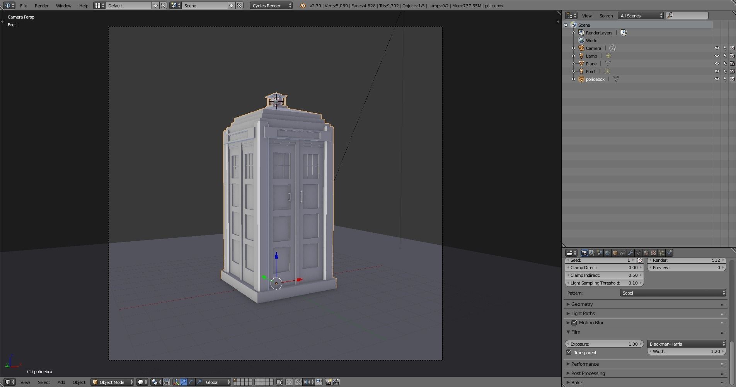Open the File menu
736x387 pixels.
tap(24, 5)
